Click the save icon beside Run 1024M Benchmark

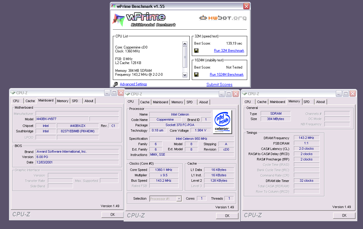click(196, 75)
